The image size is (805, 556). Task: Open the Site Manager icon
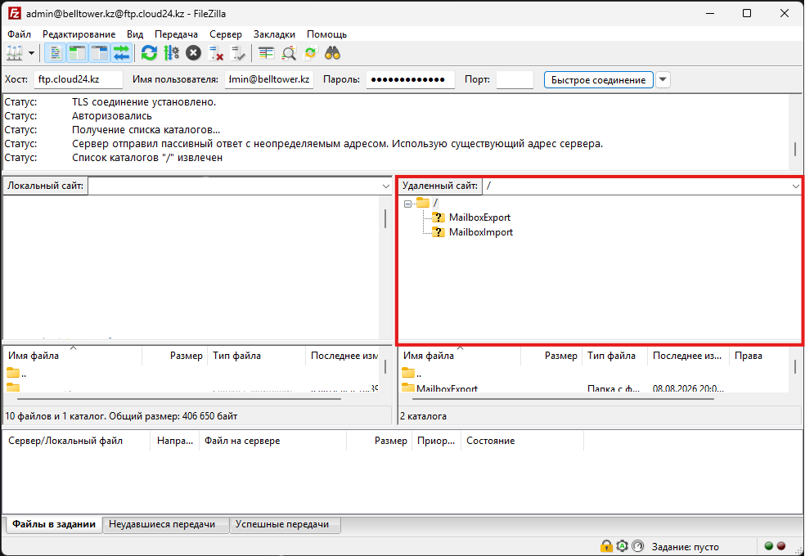coord(15,53)
